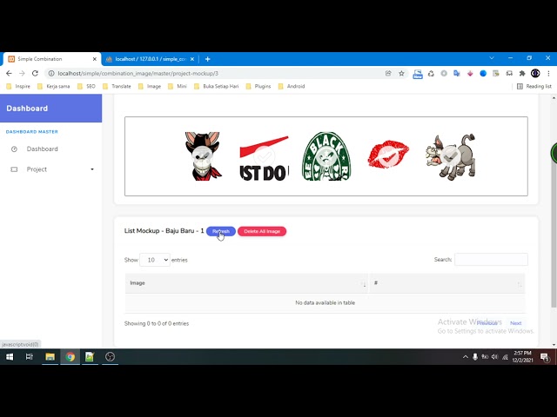Click the red Delete All Image button
Viewport: 557px width, 417px height.
[x=262, y=231]
